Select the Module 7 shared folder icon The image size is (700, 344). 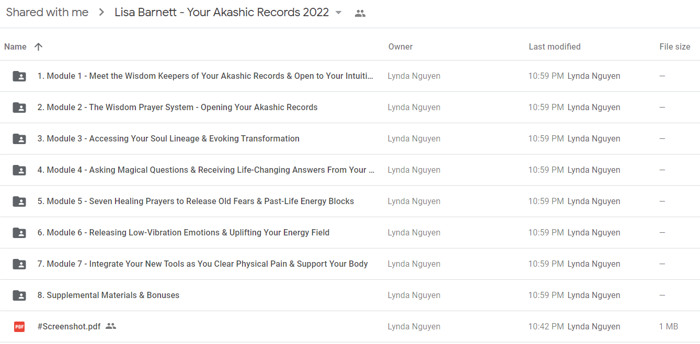(19, 264)
